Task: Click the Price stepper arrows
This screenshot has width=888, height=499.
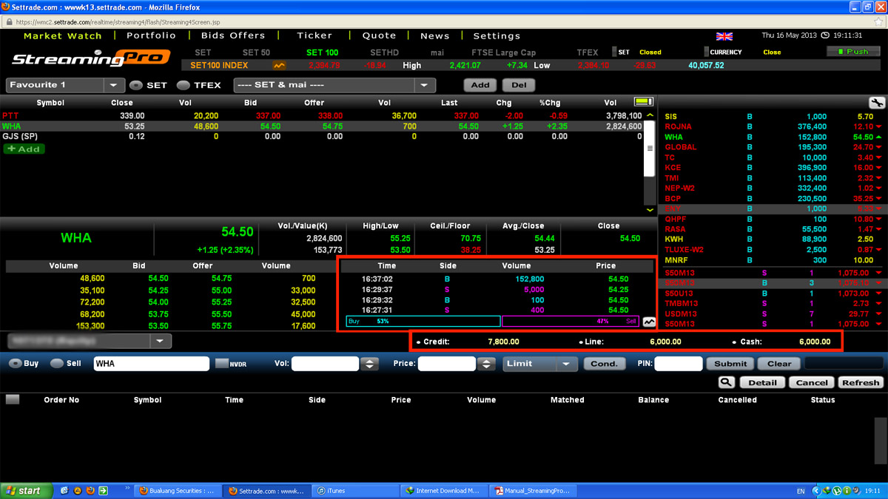Action: tap(485, 364)
